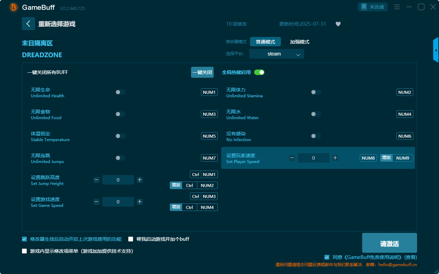Click plus to increase Set Jump Height
The height and width of the screenshot is (274, 439).
140,179
